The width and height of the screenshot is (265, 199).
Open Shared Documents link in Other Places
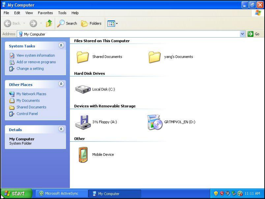point(31,107)
